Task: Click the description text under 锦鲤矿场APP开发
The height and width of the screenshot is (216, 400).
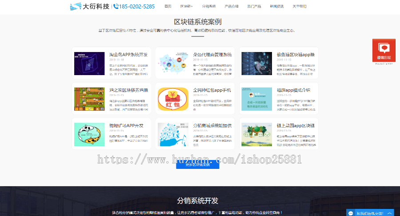Action: coord(128,139)
